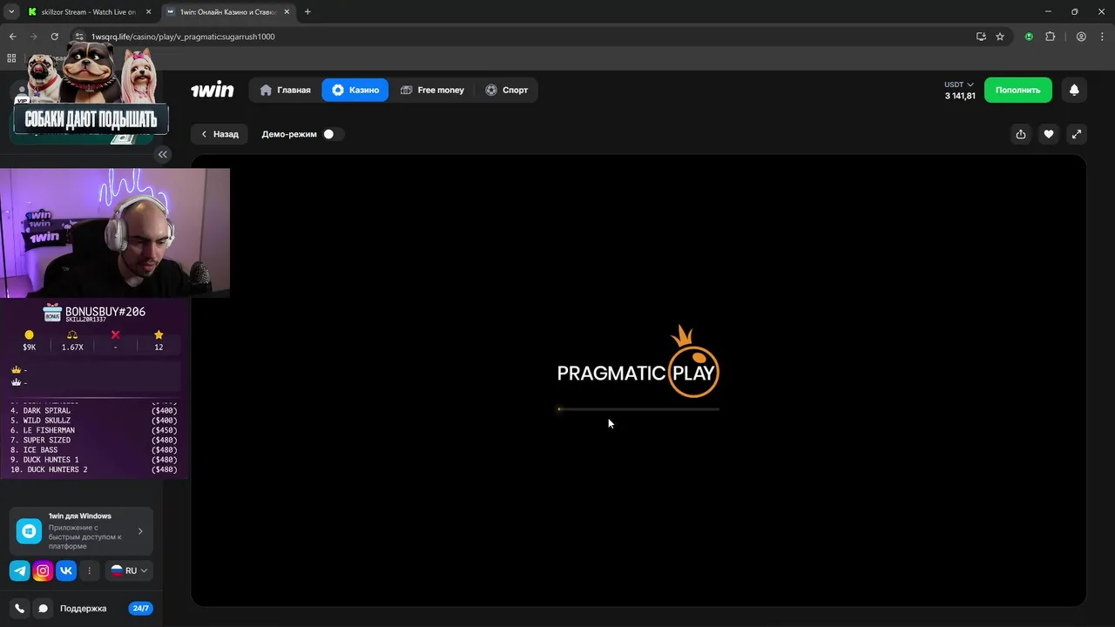Screen dimensions: 1115x627
Task: Click the address bar URL field
Action: (x=523, y=37)
